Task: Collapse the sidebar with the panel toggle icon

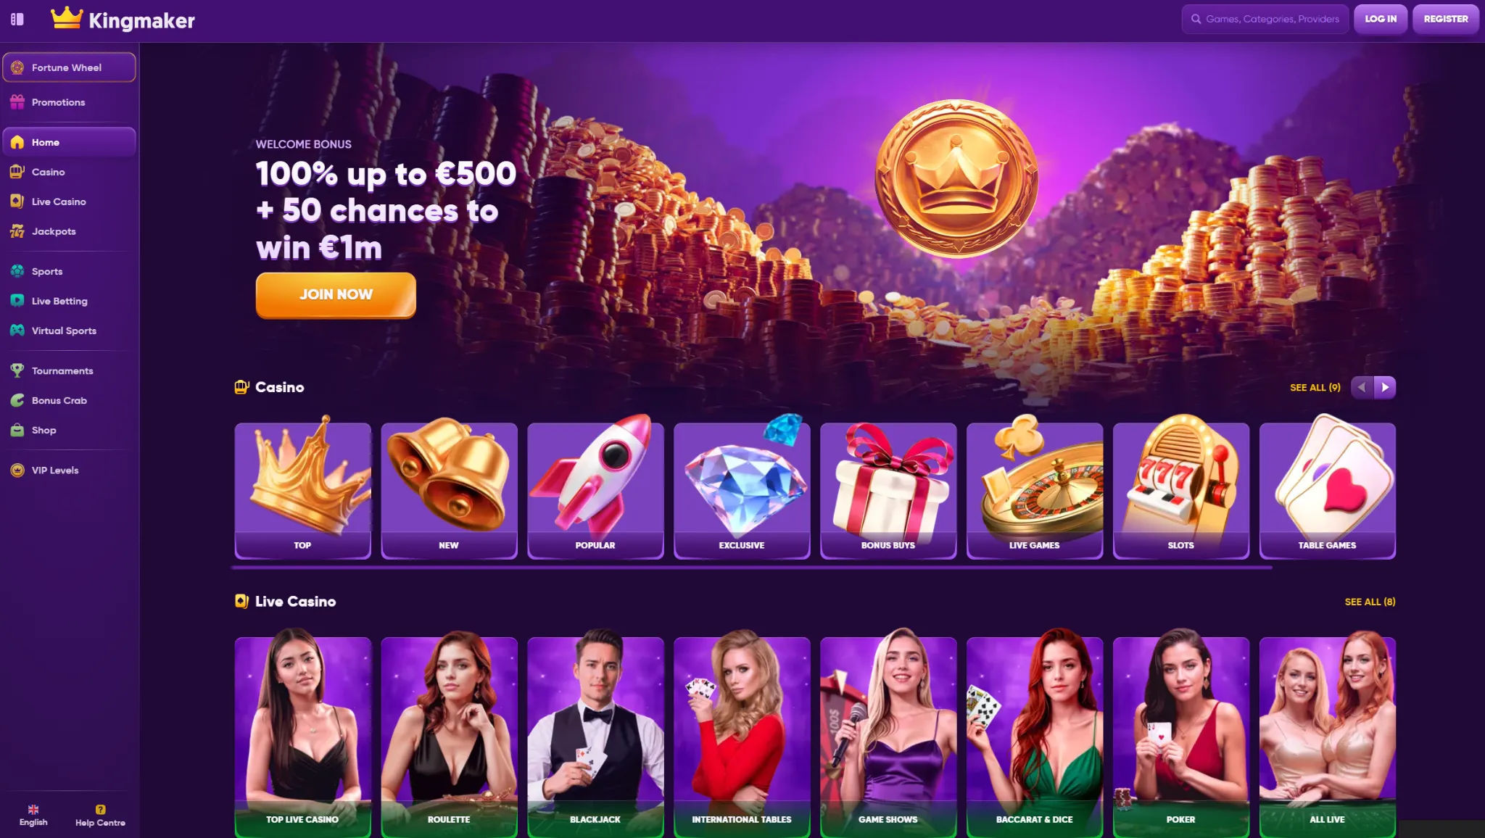Action: 17,20
